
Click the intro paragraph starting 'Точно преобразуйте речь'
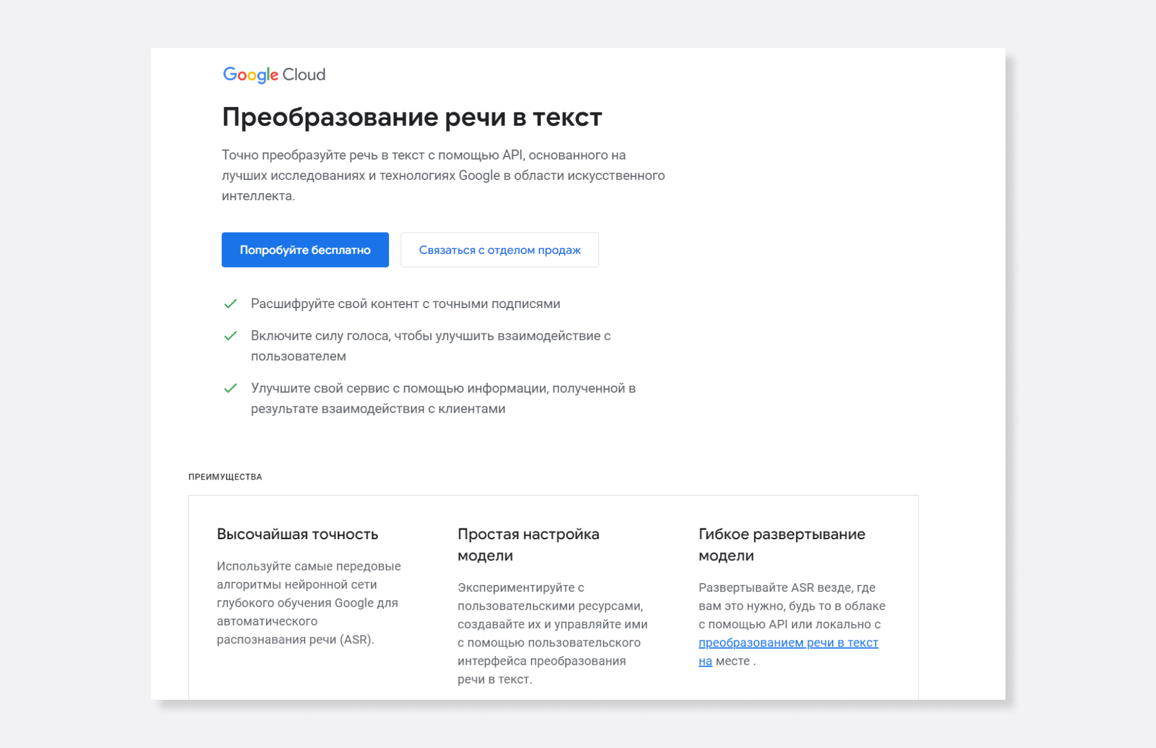click(443, 175)
